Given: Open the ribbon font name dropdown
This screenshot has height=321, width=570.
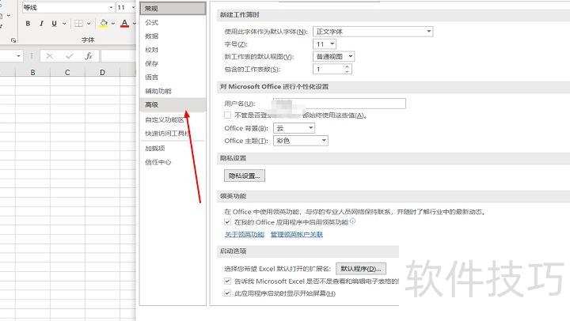Looking at the screenshot, I should pos(111,7).
